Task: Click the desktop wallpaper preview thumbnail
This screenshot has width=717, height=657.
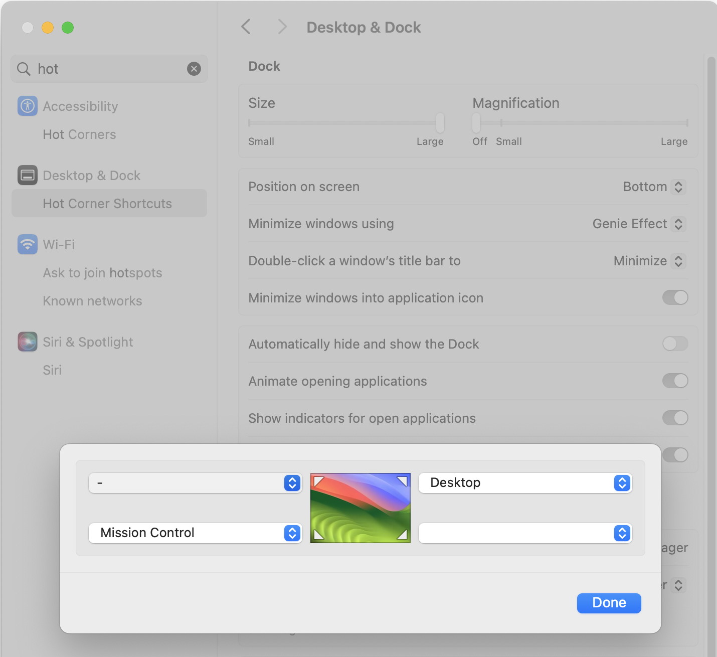Action: tap(361, 508)
